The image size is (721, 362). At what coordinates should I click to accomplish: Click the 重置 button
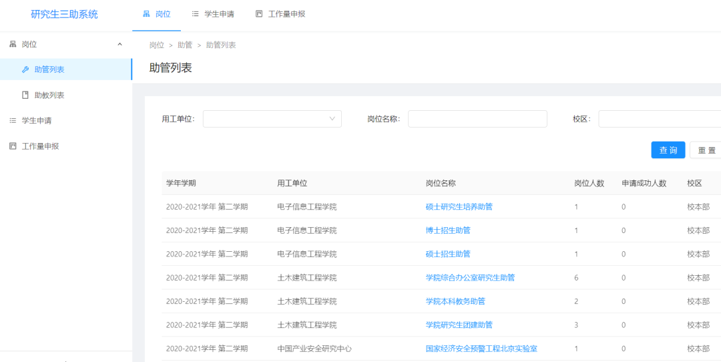707,150
